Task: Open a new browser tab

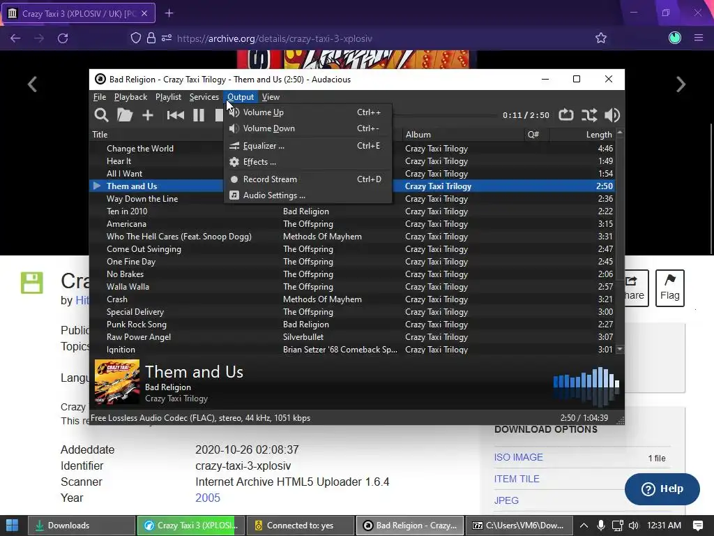Action: coord(169,13)
